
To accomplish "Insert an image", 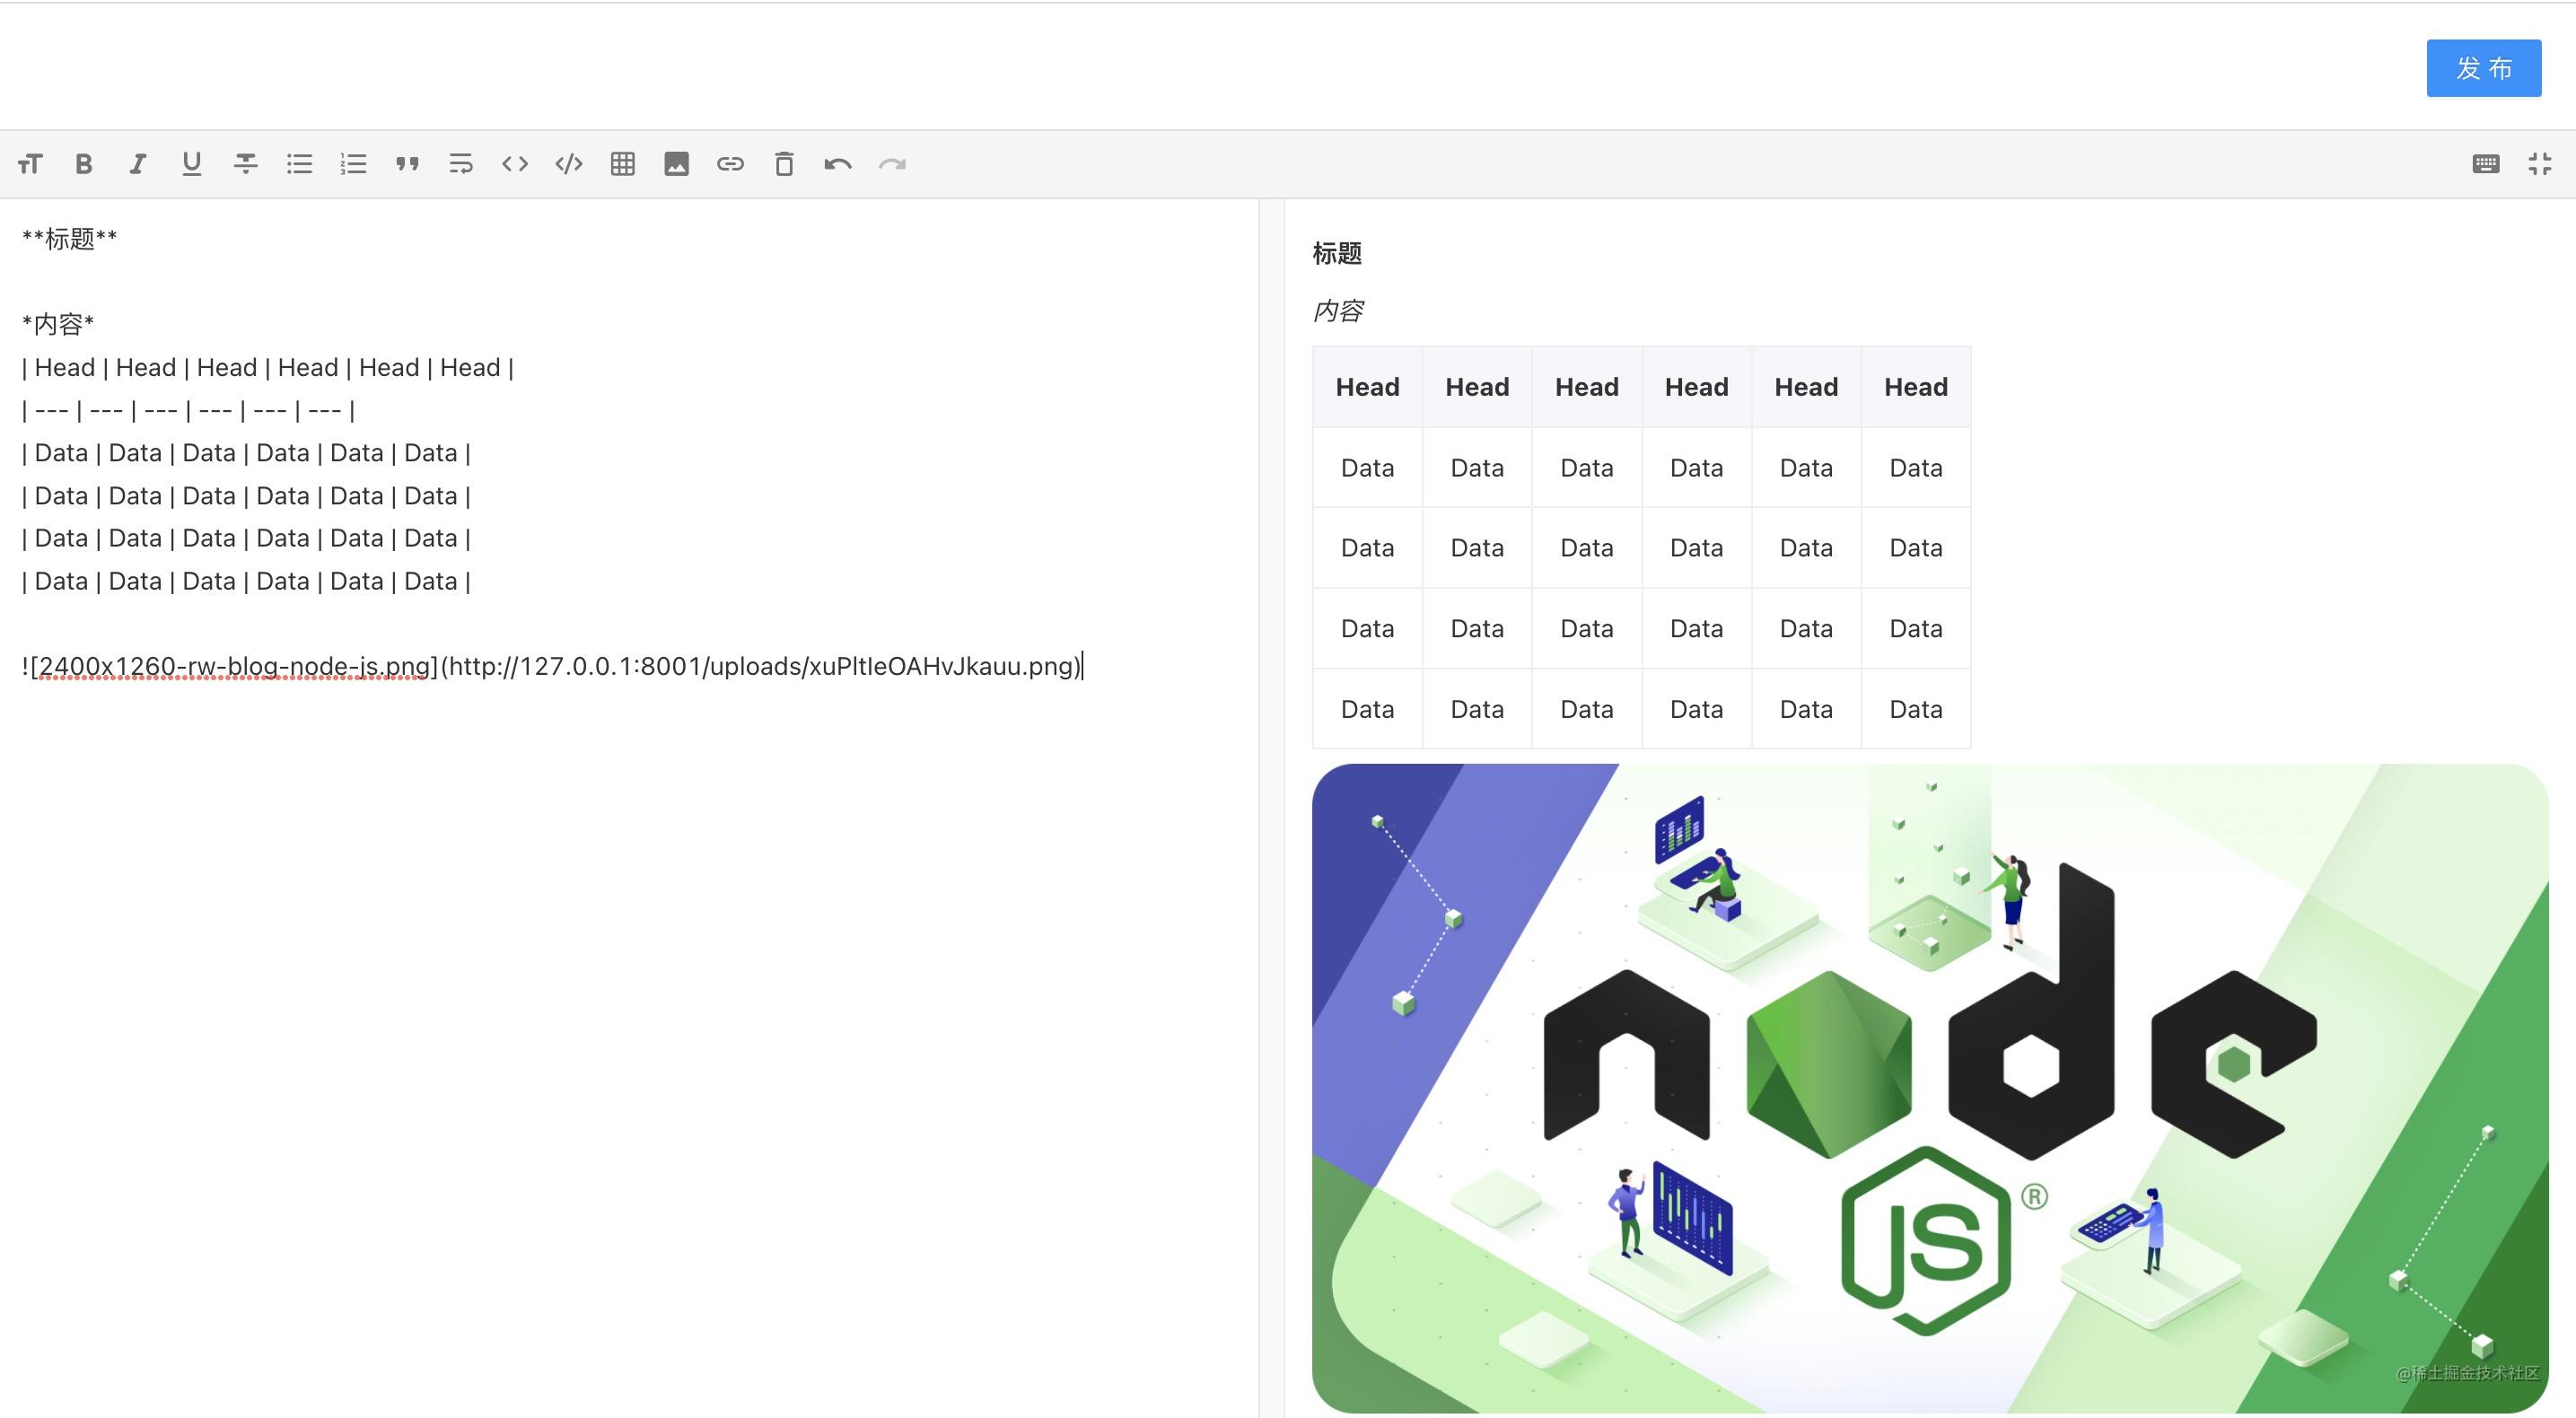I will pos(677,164).
